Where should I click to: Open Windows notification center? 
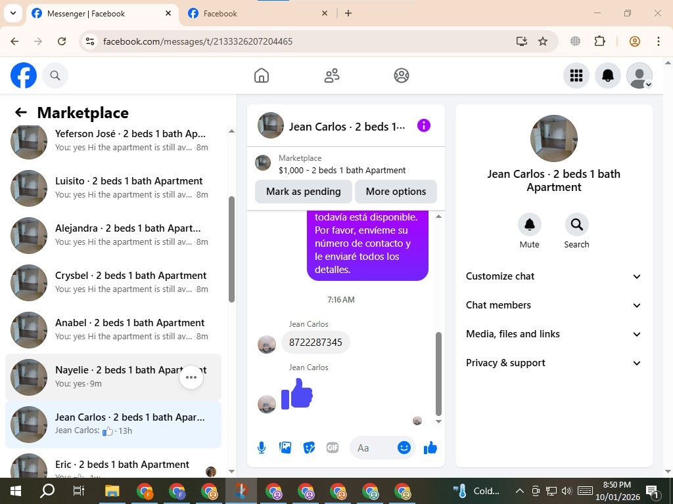[x=652, y=491]
